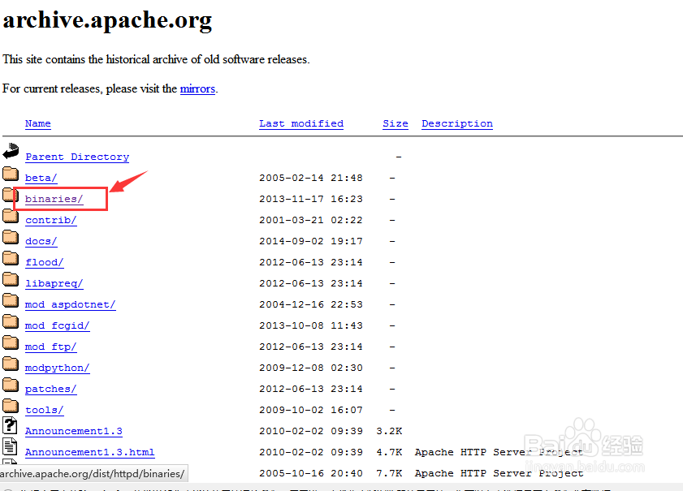Click the 2001-03-21 02:22 date for contrib/
The height and width of the screenshot is (491, 683).
[311, 220]
